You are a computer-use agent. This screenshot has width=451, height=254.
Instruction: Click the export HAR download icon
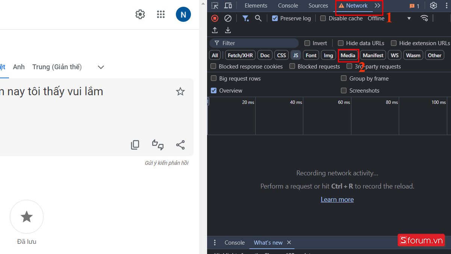pos(228,30)
